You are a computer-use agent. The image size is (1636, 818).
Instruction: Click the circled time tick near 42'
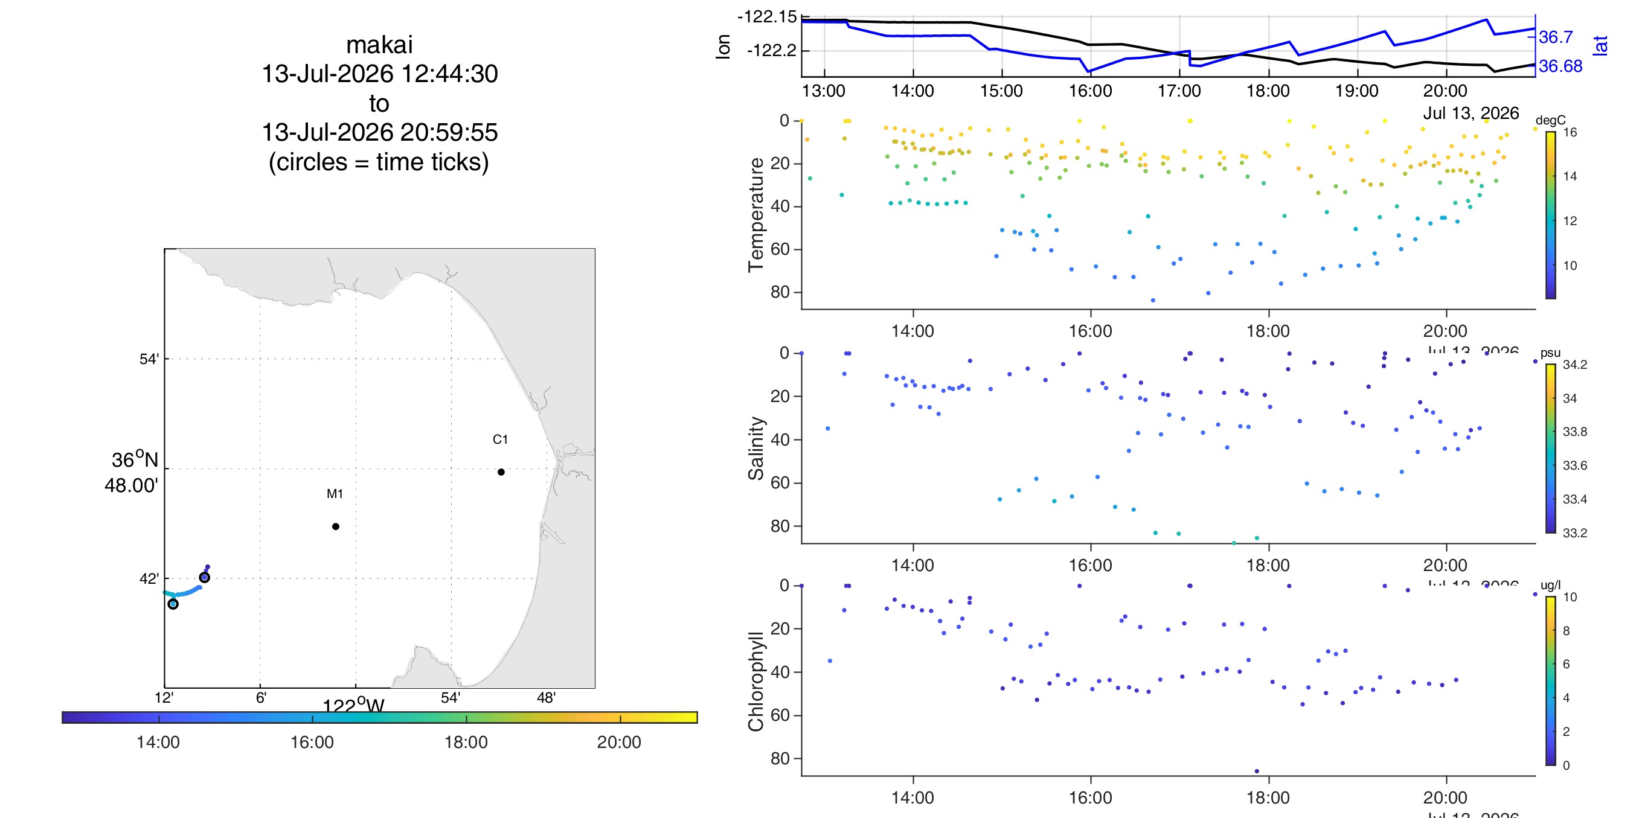205,577
